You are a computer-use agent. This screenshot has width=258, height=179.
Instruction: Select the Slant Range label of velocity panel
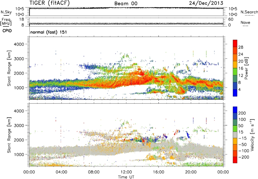(9, 135)
